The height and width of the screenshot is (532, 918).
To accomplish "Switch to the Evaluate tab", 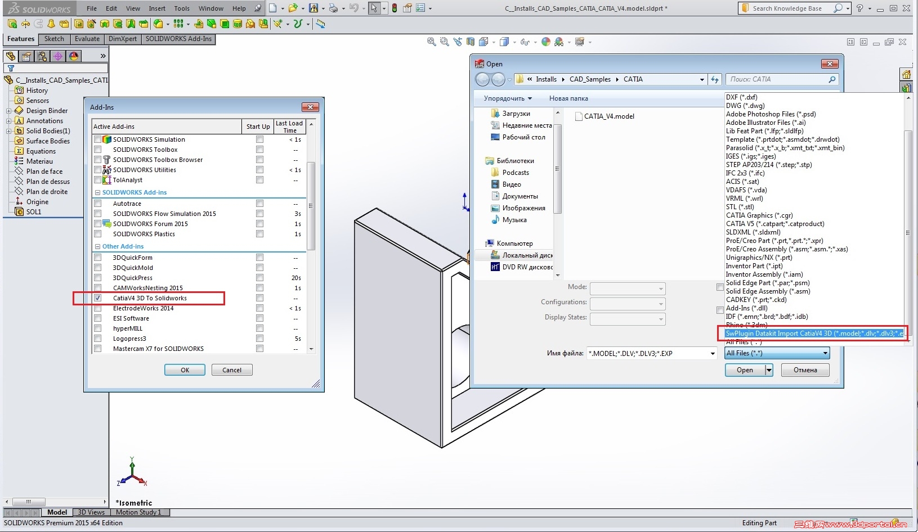I will click(x=87, y=39).
